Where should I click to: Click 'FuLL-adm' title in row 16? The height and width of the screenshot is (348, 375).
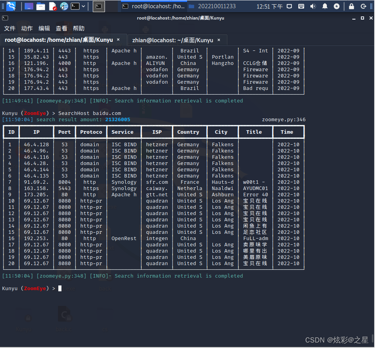click(256, 239)
